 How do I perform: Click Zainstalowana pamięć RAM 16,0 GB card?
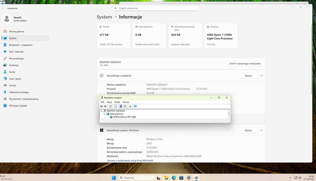[185, 36]
